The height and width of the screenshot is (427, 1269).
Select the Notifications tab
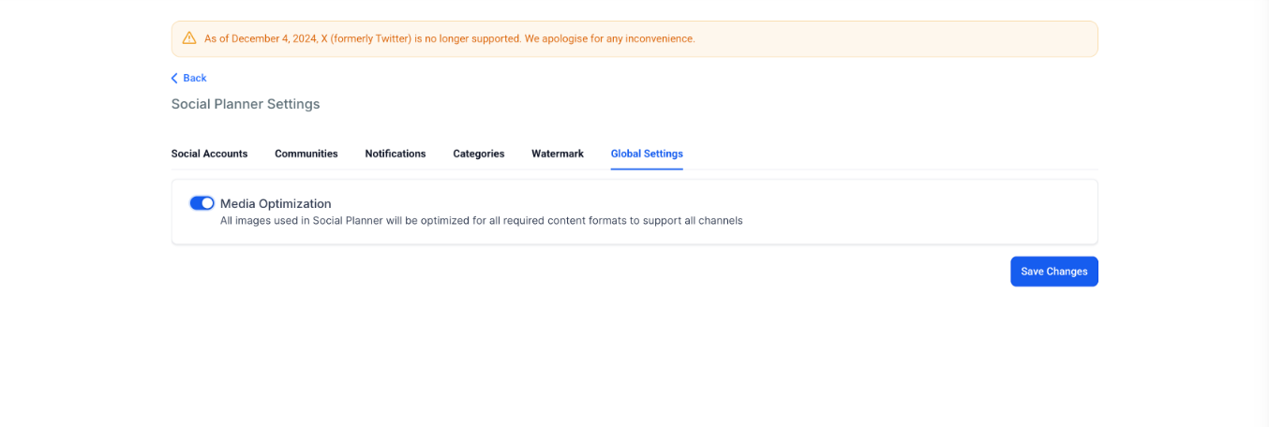coord(395,154)
